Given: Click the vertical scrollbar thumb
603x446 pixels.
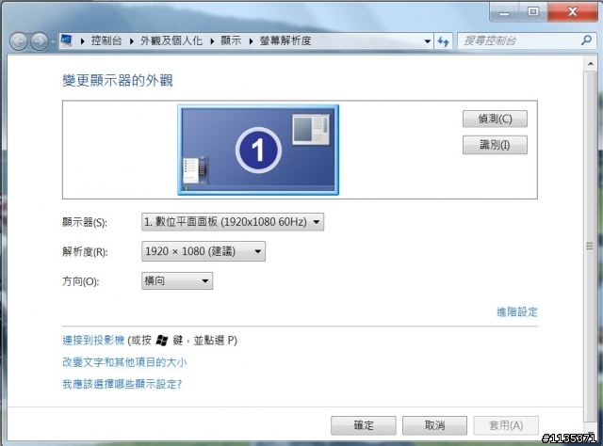Looking at the screenshot, I should (x=590, y=246).
